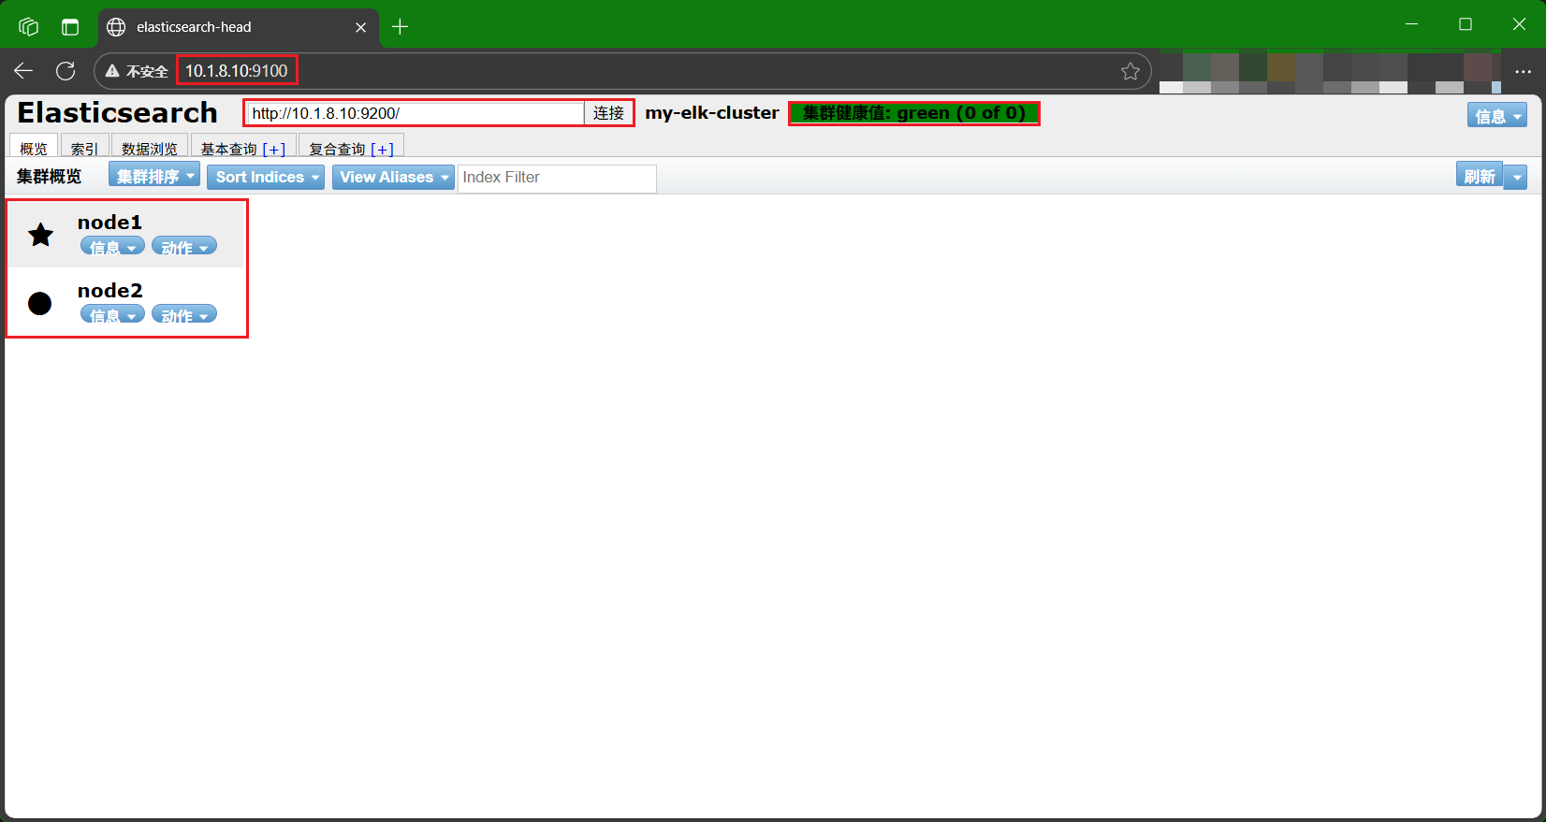Open browser settings three-dots menu
Image resolution: width=1546 pixels, height=822 pixels.
point(1523,71)
